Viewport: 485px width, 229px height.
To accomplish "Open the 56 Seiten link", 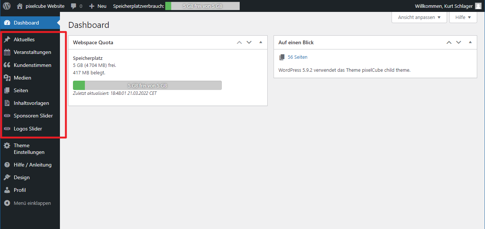I will coord(297,57).
